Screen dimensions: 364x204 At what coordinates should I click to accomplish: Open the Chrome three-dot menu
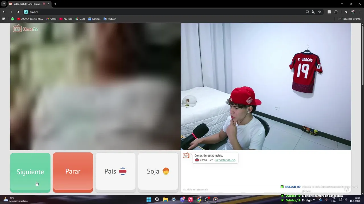click(x=360, y=12)
